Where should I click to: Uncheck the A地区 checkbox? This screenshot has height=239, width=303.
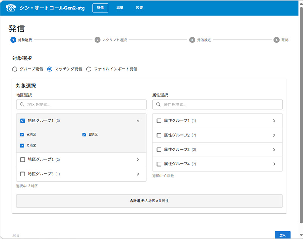tap(22, 134)
